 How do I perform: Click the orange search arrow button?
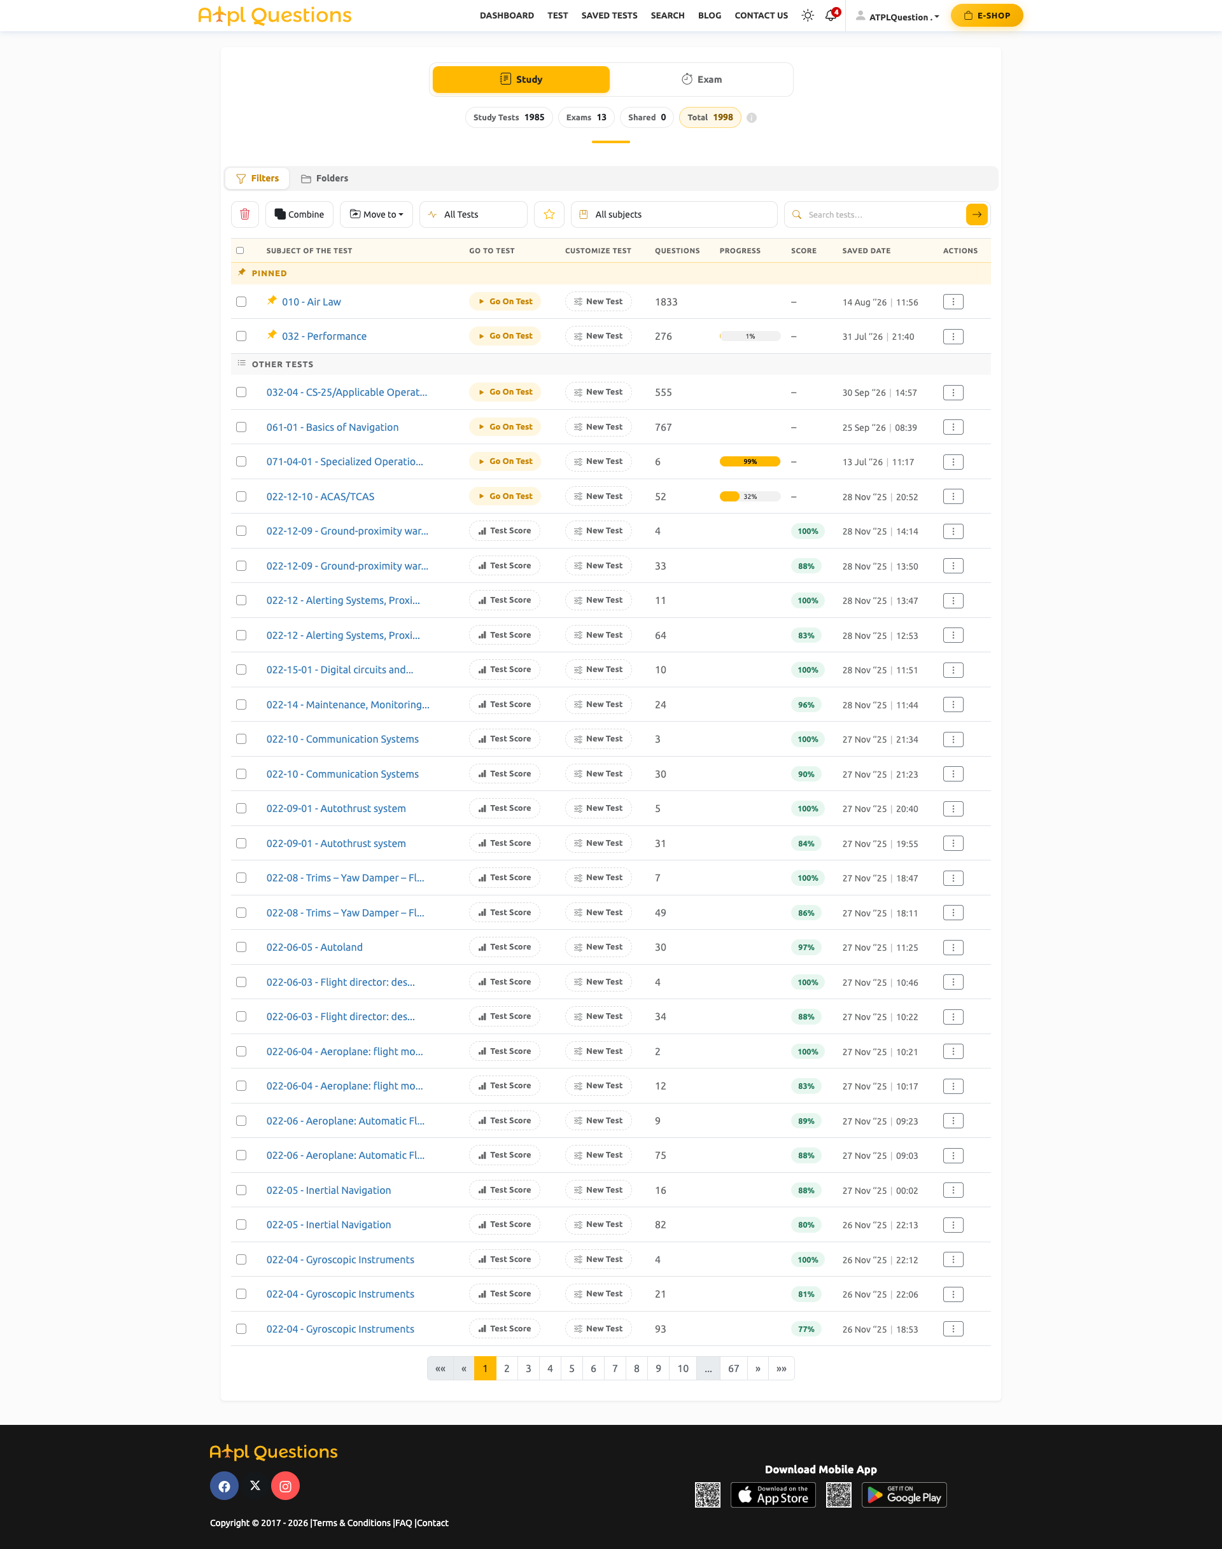coord(976,214)
